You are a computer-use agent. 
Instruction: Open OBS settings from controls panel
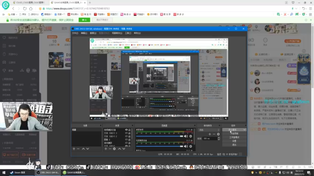234,141
